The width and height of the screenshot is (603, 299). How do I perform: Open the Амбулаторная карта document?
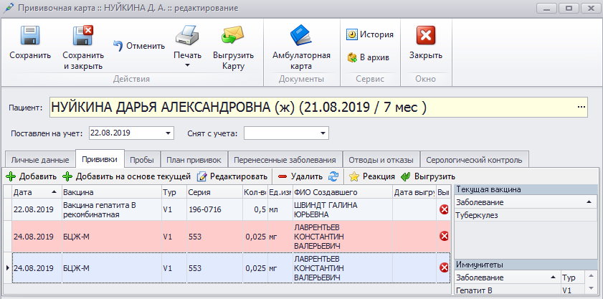coord(301,37)
